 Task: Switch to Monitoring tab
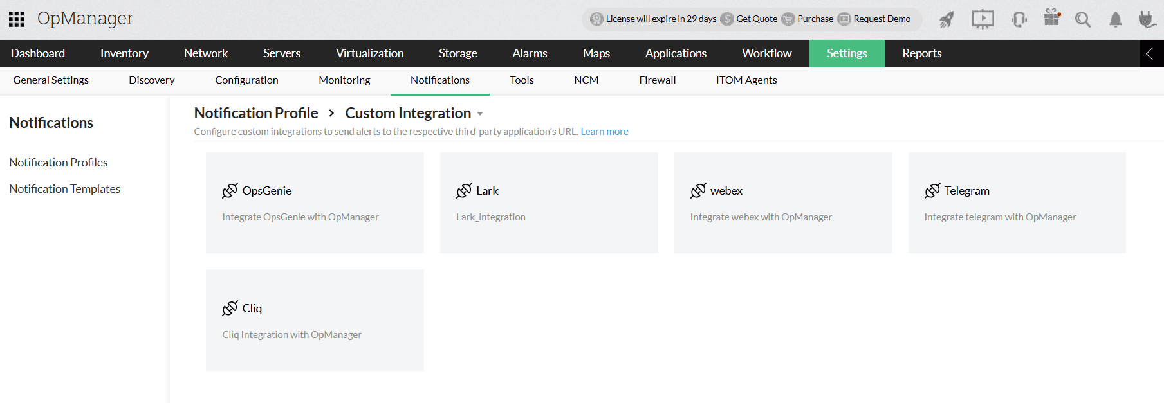click(344, 80)
